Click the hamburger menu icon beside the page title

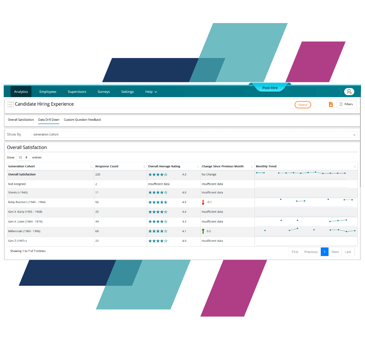(x=11, y=105)
